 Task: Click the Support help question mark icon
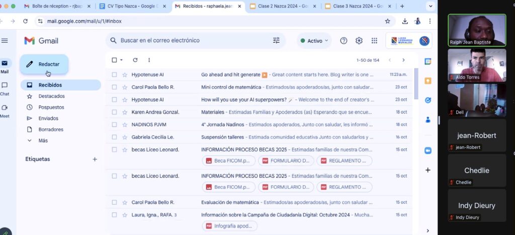[344, 41]
